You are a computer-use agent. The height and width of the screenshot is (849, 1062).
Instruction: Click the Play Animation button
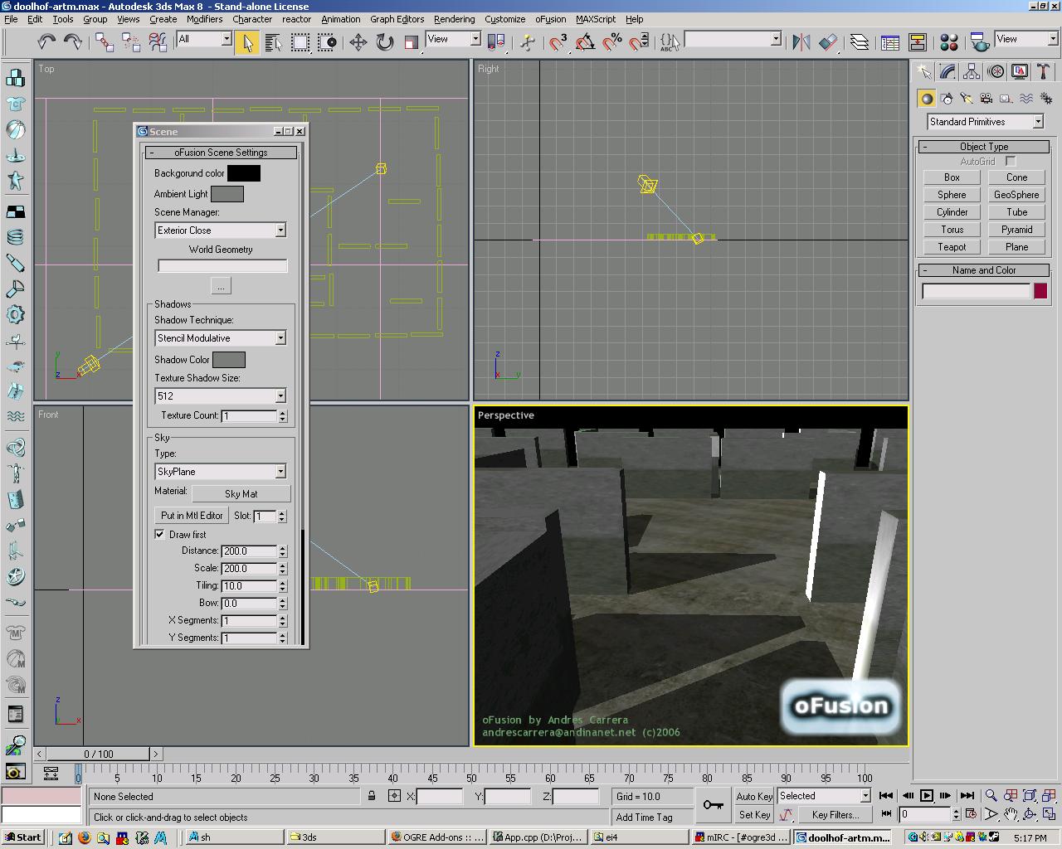click(927, 796)
